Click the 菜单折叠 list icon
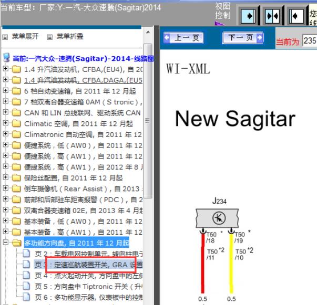Viewport: 317px width, 305px height. coord(50,37)
